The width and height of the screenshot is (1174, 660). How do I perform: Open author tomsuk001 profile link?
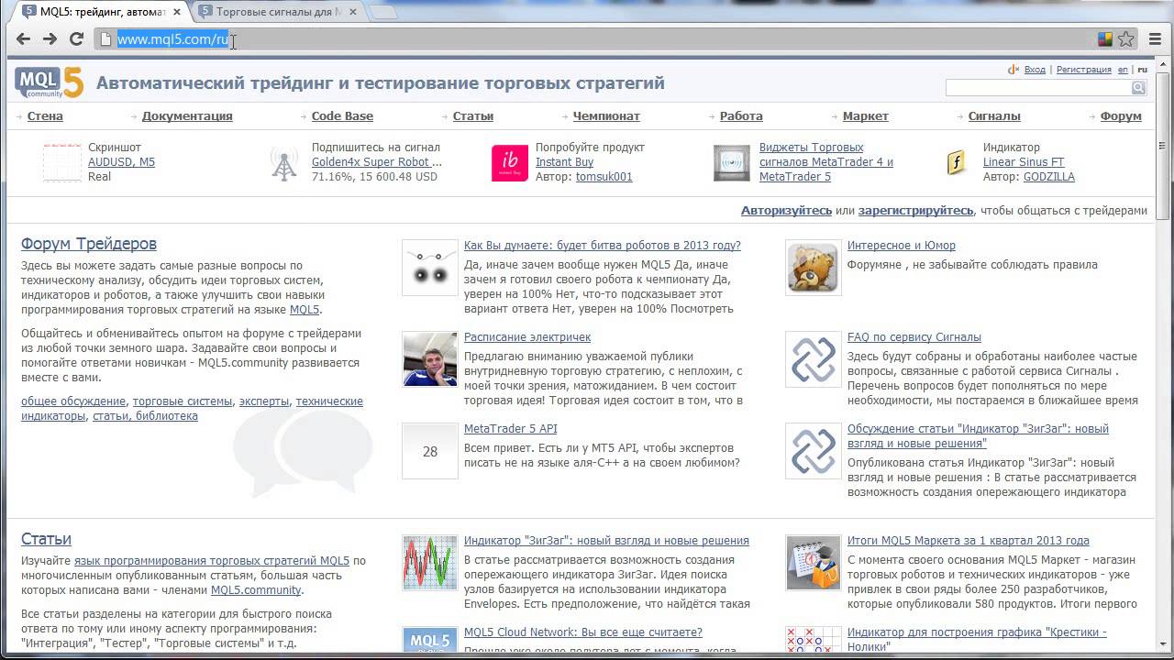(x=604, y=177)
